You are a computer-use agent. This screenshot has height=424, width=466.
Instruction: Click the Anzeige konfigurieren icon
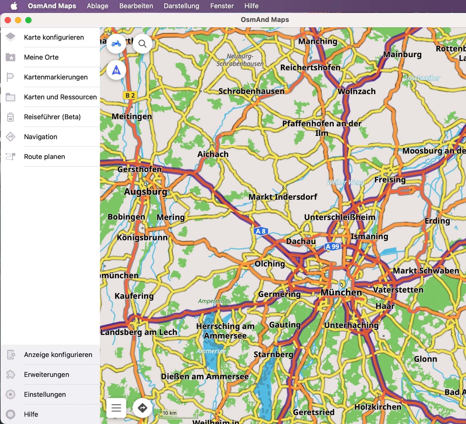coord(11,355)
